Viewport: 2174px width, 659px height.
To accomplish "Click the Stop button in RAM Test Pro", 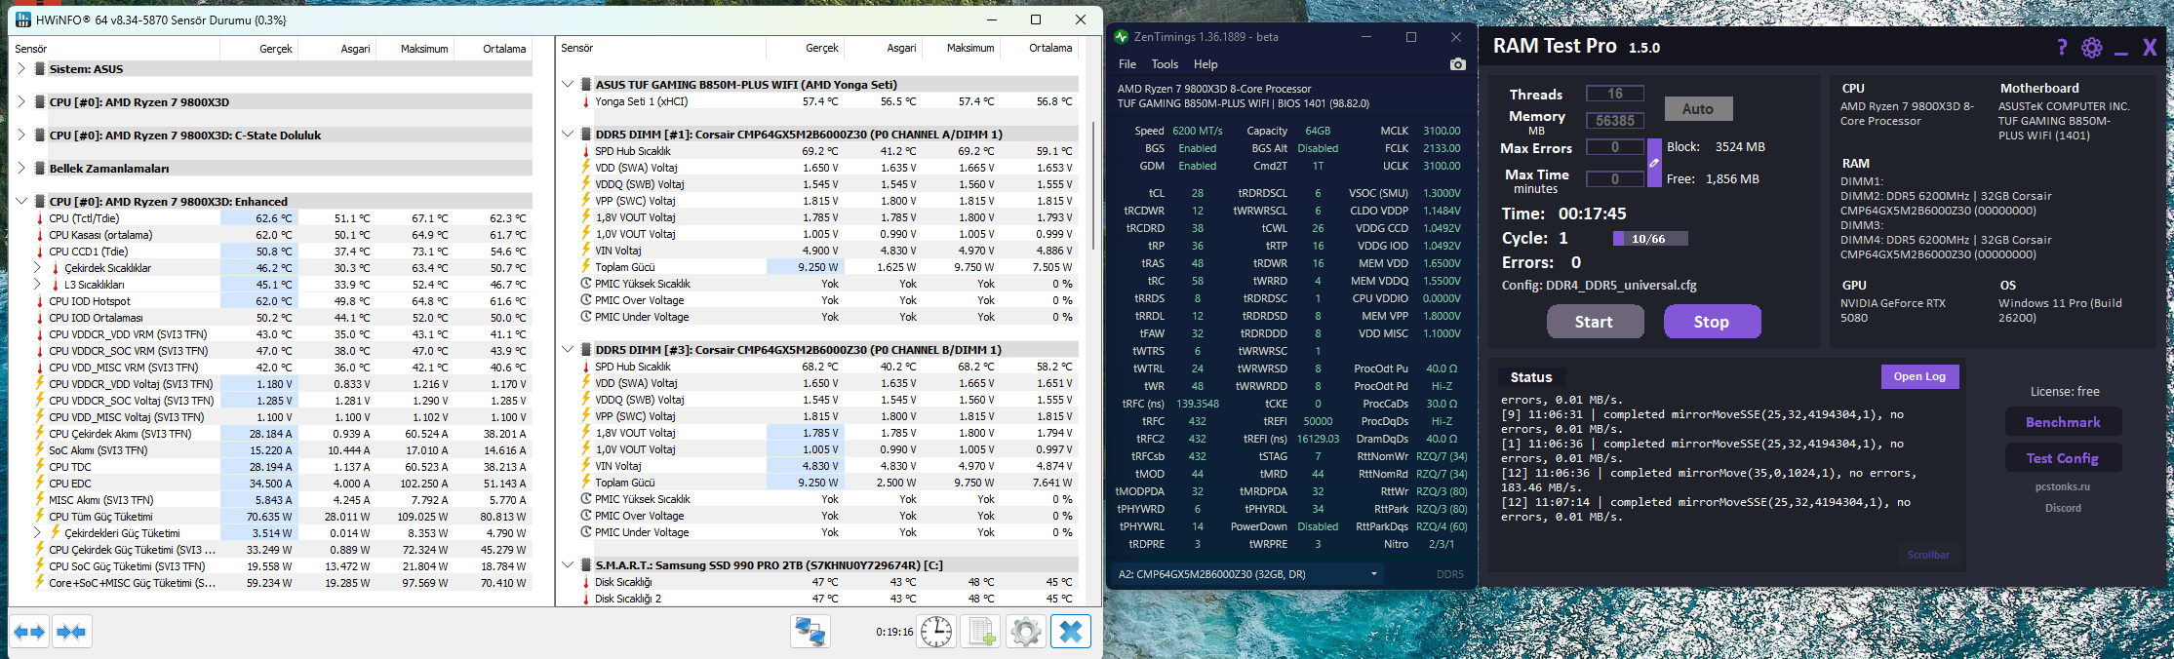I will [x=1712, y=322].
